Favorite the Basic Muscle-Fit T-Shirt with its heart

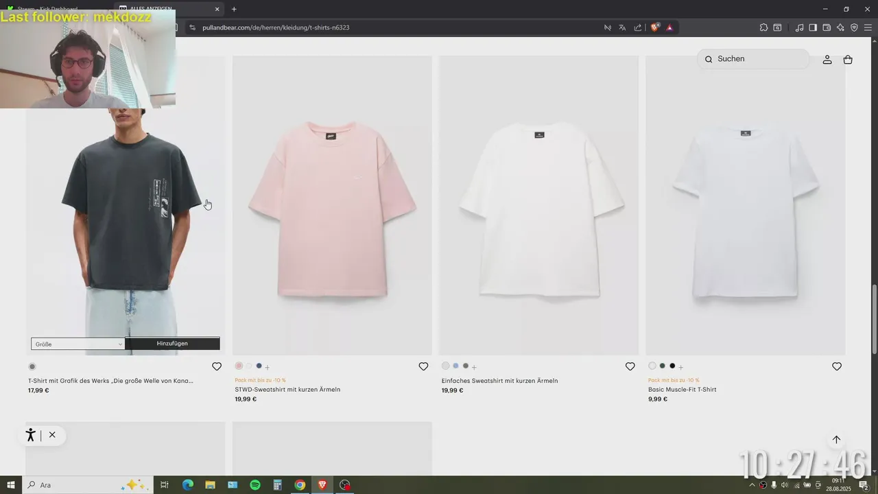(837, 366)
